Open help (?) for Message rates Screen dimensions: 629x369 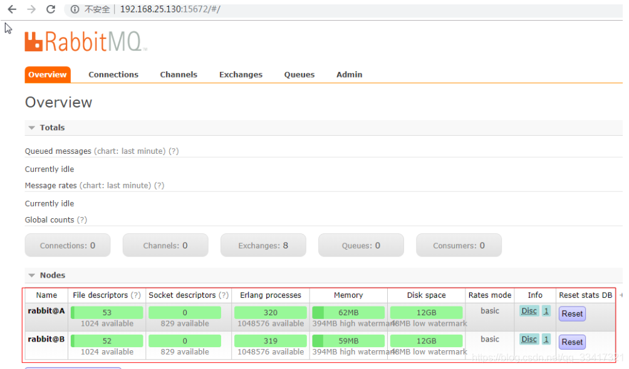[x=159, y=186]
